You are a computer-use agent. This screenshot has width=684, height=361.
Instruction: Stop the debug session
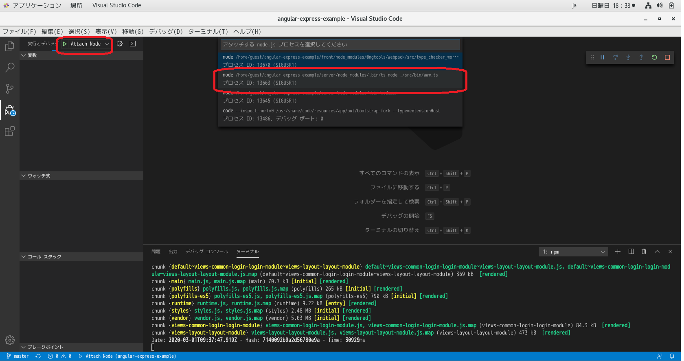tap(667, 57)
